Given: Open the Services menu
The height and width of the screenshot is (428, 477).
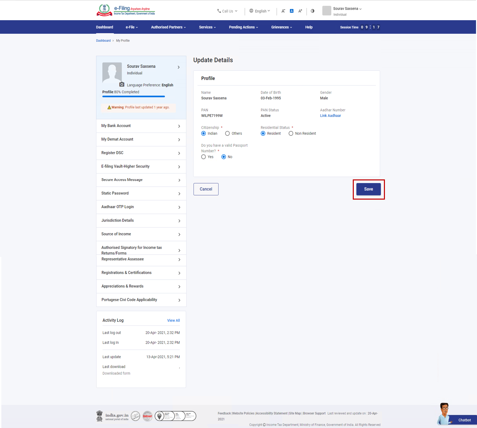Looking at the screenshot, I should (x=207, y=27).
